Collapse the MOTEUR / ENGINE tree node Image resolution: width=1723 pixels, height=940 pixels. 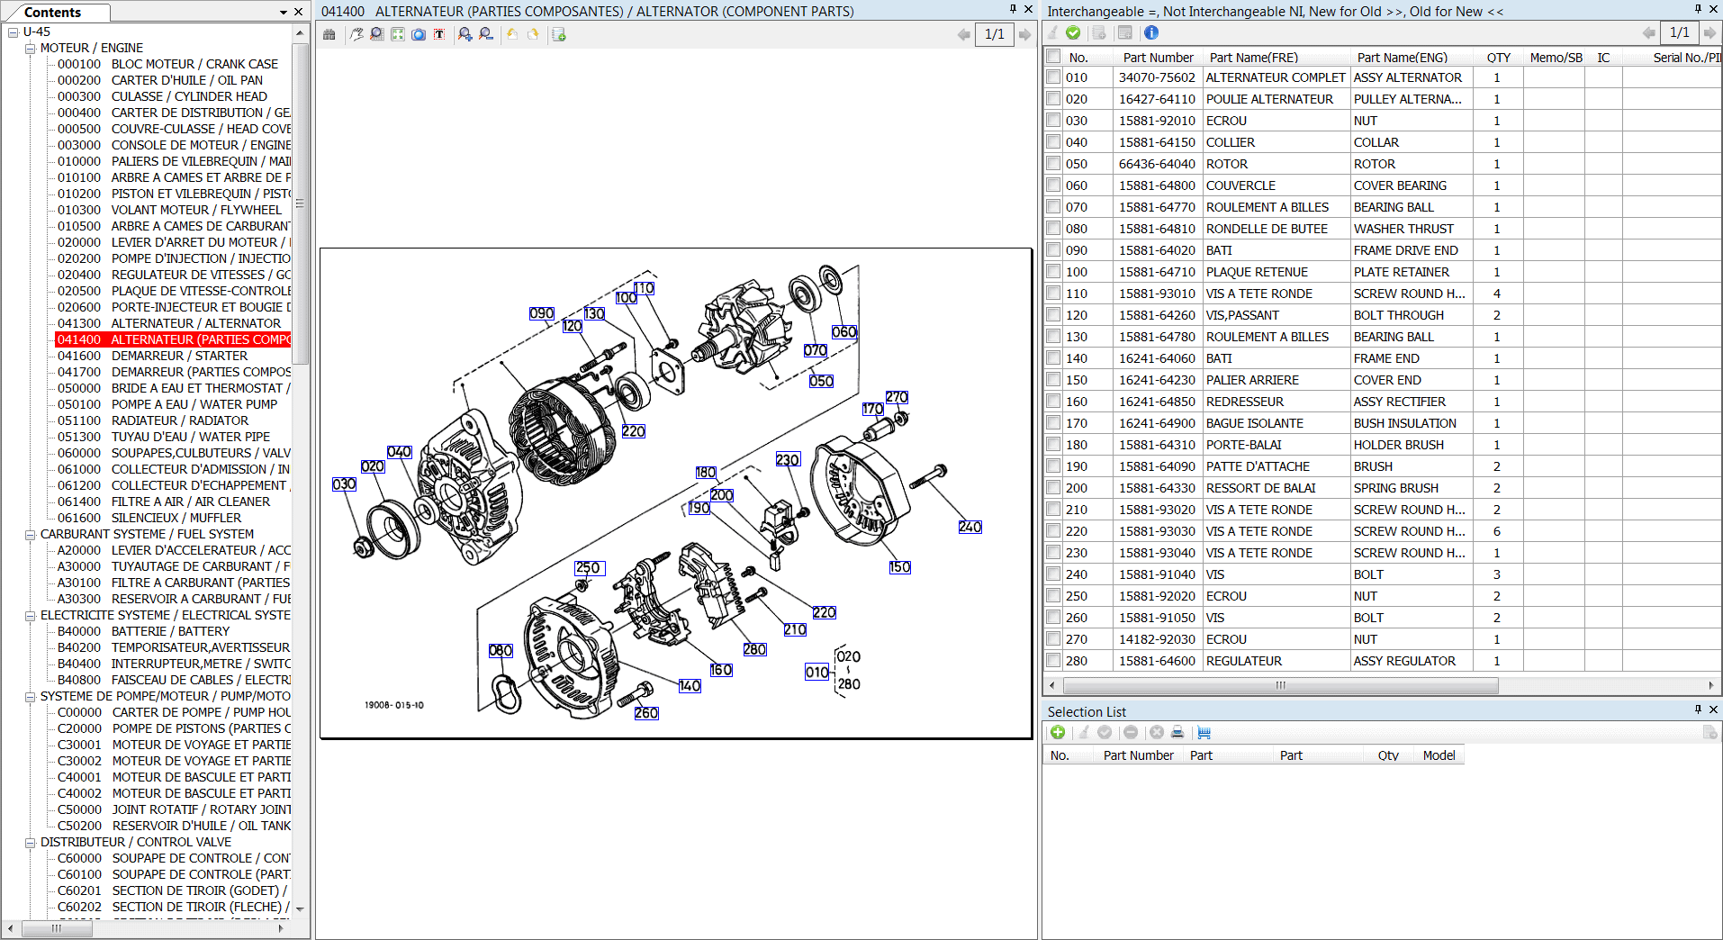click(x=31, y=49)
